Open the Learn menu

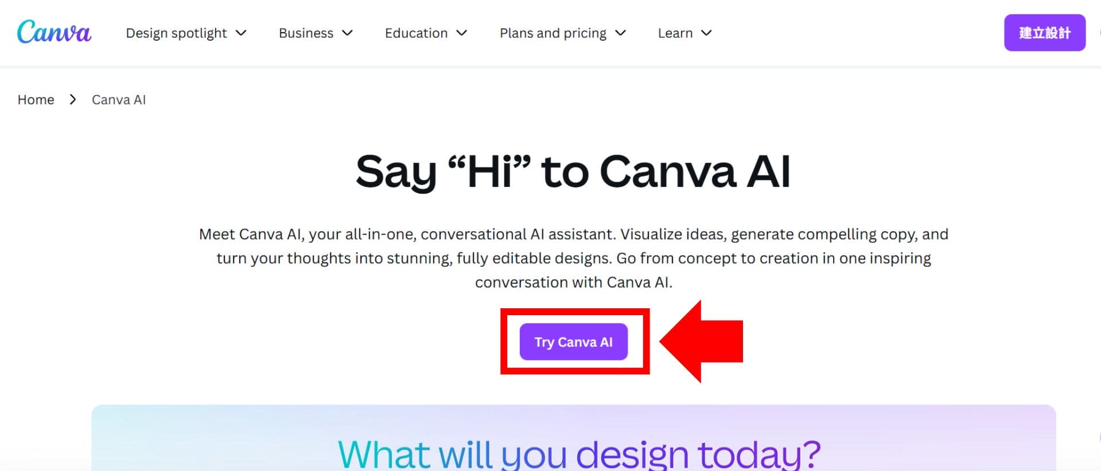coord(675,33)
